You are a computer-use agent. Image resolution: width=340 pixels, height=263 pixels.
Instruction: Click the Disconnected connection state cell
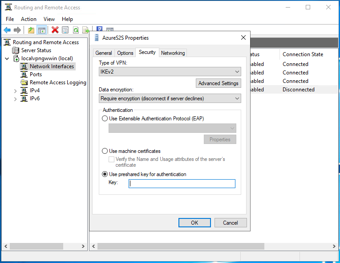[x=298, y=90]
